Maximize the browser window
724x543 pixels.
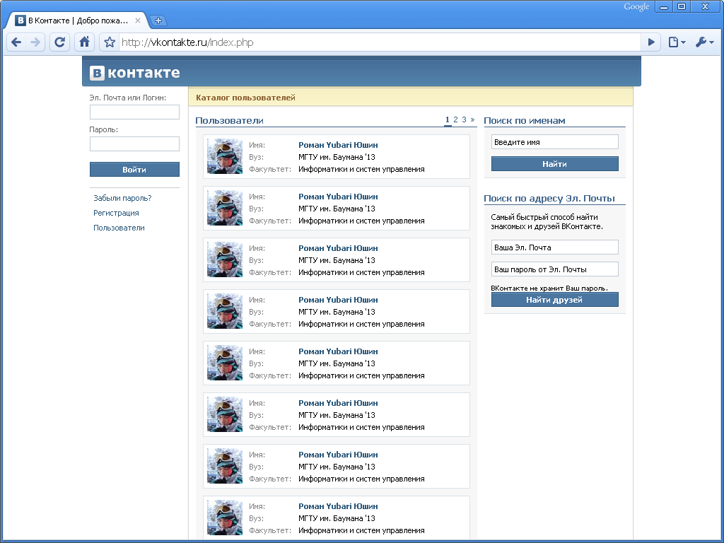[x=682, y=6]
